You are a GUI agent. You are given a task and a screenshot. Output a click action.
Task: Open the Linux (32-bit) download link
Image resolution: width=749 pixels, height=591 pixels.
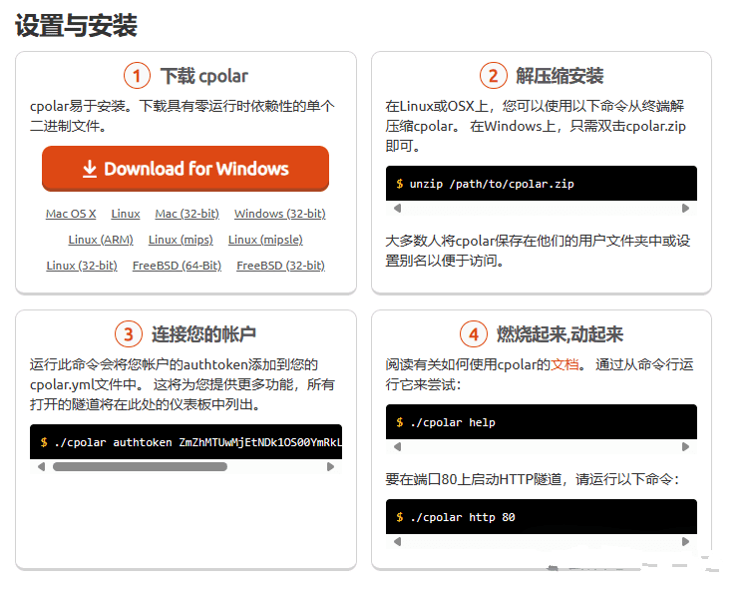(82, 266)
